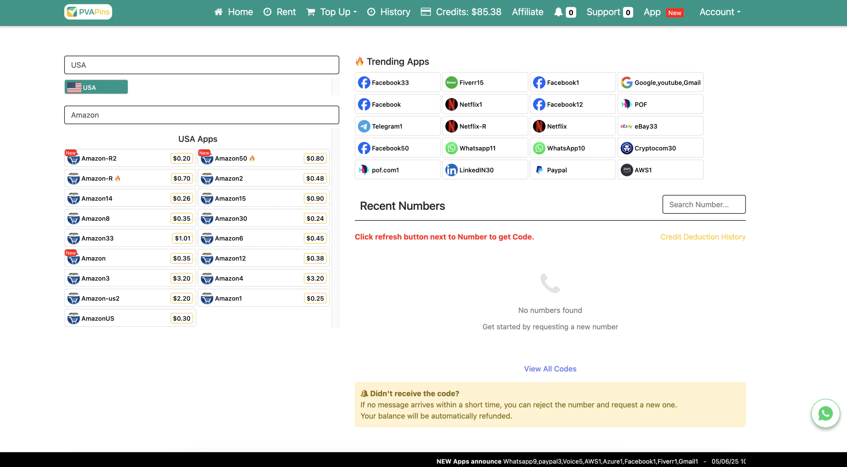Choose the Amazon33 app for $1.01

tap(130, 238)
